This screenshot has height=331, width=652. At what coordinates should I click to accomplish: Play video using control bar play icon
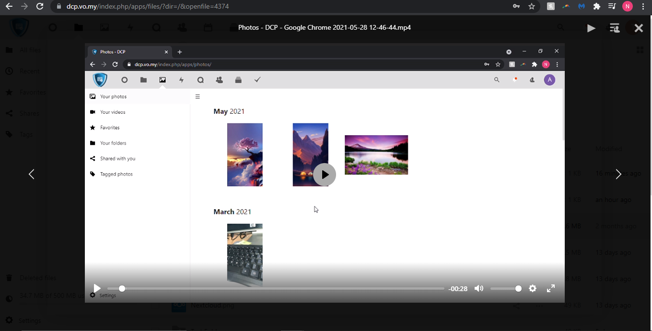pyautogui.click(x=97, y=288)
